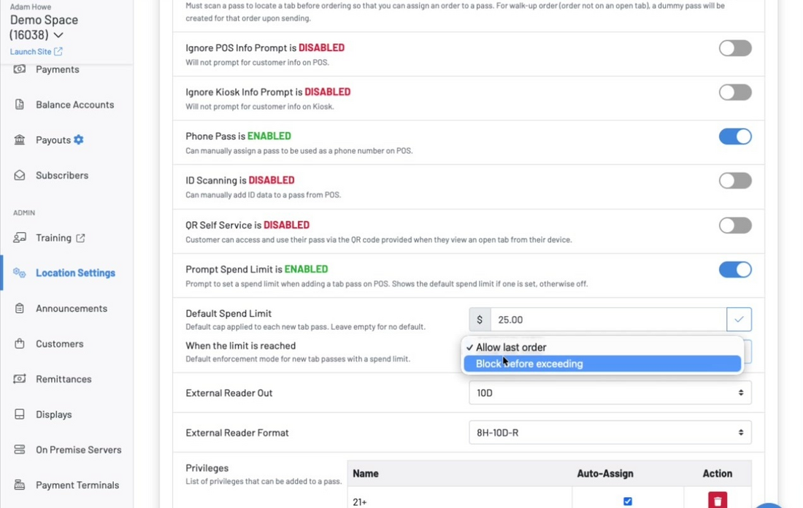The height and width of the screenshot is (508, 803).
Task: Click the Default Spend Limit amount field
Action: pos(608,320)
